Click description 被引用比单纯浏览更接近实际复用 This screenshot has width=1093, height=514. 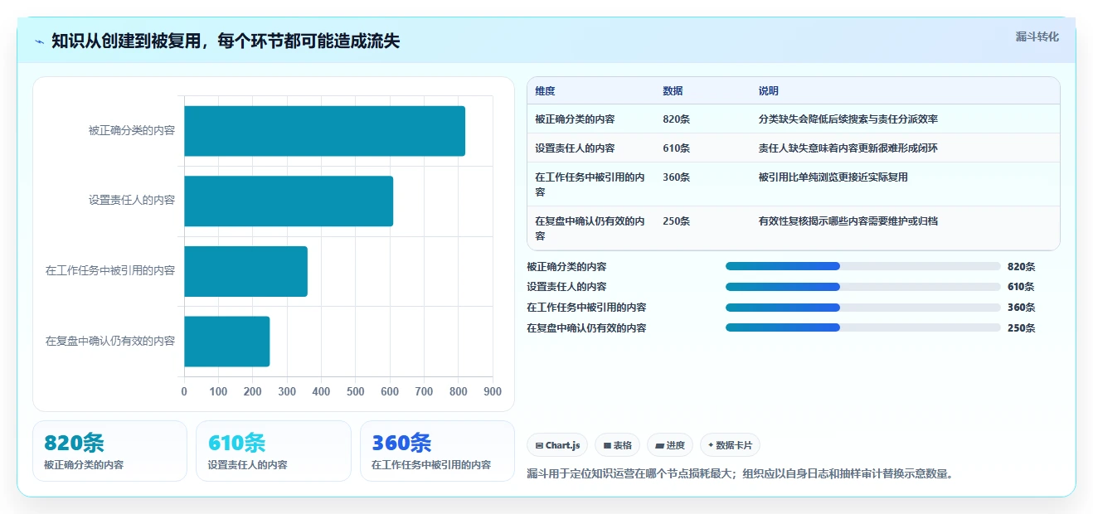coord(833,177)
